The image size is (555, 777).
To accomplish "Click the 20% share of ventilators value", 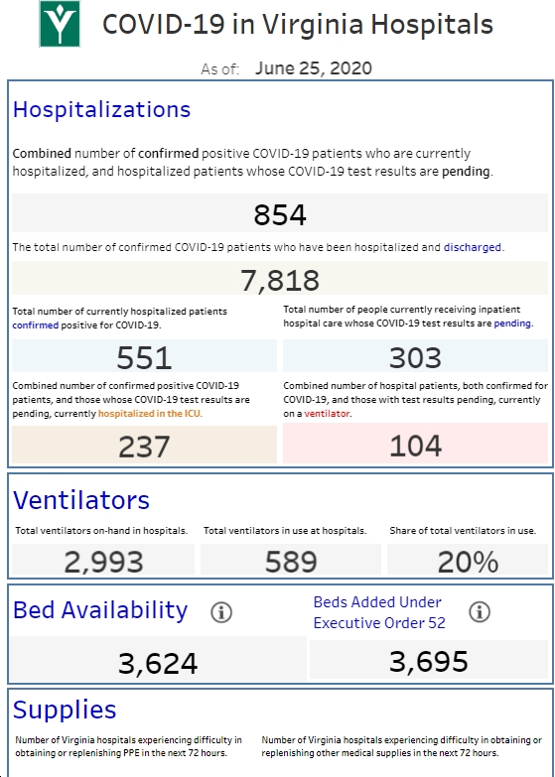I will (x=468, y=562).
